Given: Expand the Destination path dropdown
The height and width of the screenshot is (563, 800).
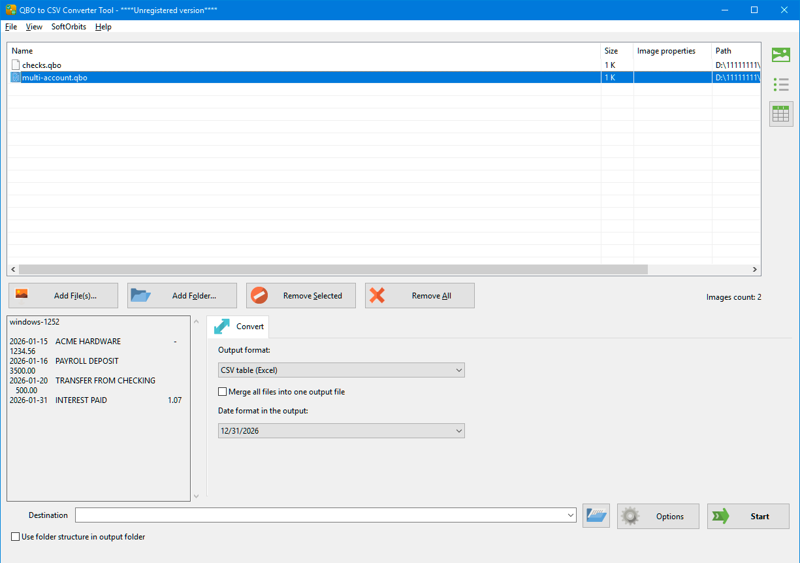Looking at the screenshot, I should [571, 516].
